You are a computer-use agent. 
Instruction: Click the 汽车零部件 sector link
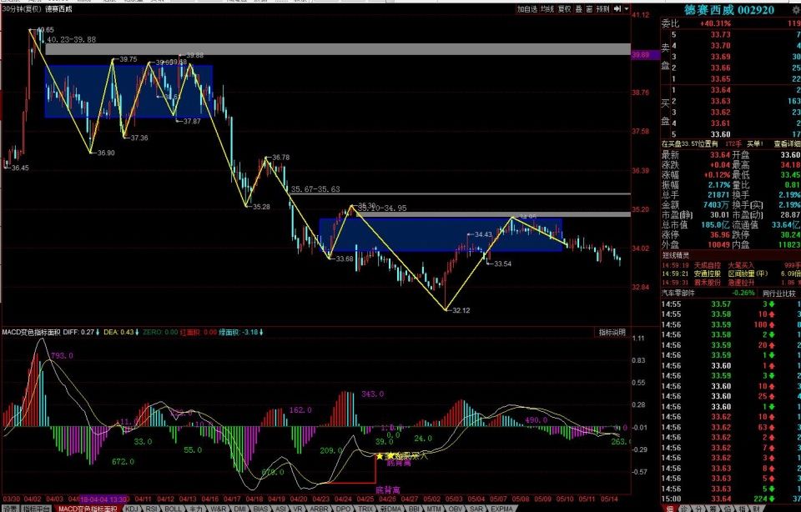click(678, 293)
